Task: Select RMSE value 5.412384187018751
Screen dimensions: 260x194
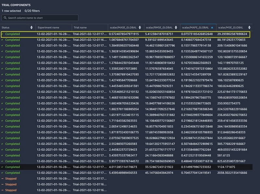Action: [x=159, y=34]
